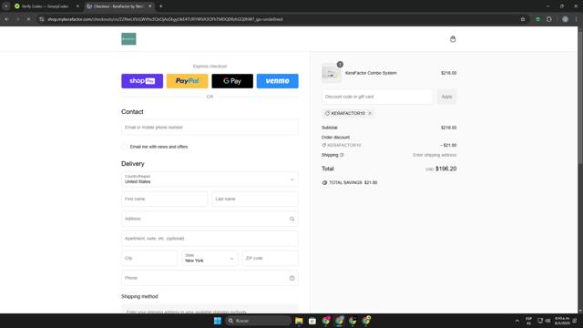
Task: Click the green extension icon in toolbar
Action: 537,19
